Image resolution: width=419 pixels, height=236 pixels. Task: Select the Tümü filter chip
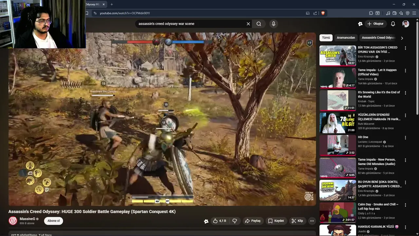coord(326,38)
